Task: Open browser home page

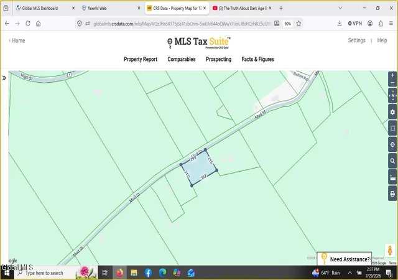Action: [39, 24]
